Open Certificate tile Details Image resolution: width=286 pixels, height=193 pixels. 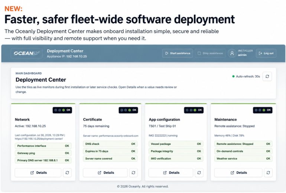click(x=105, y=173)
